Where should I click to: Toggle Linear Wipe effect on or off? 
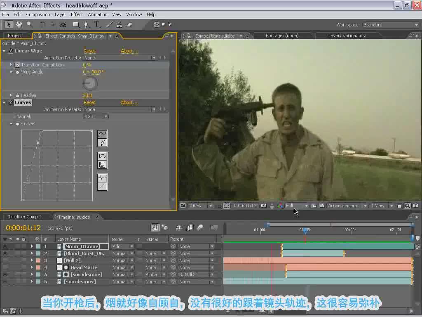pyautogui.click(x=10, y=51)
